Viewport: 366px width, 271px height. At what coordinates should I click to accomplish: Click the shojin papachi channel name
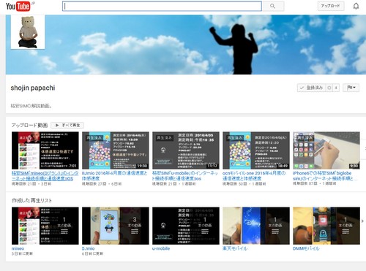click(33, 88)
